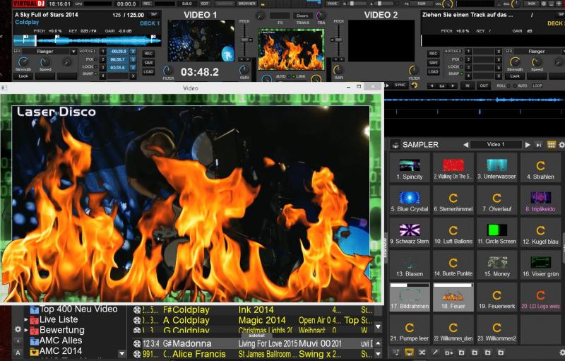Open browser settings gear in folder sidebar

click(x=18, y=329)
